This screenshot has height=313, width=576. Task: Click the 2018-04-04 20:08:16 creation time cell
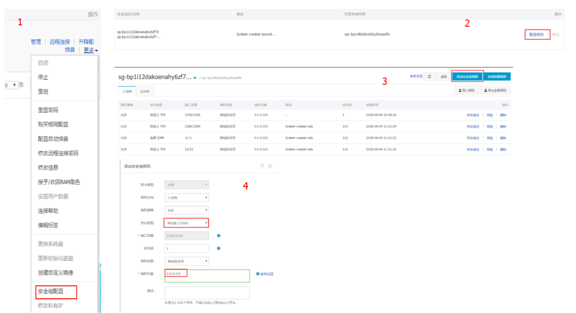[x=381, y=115]
